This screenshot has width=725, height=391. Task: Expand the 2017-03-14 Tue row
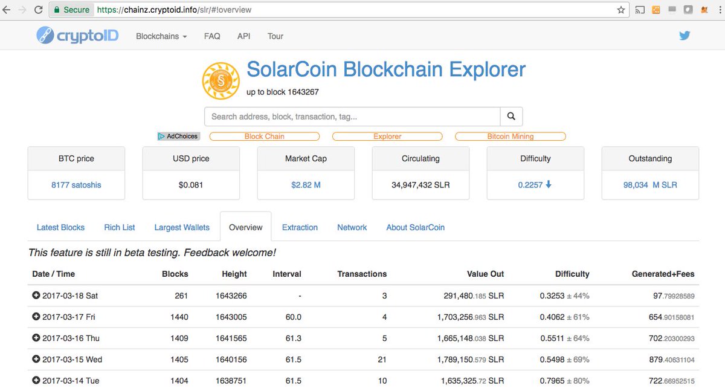coord(36,380)
